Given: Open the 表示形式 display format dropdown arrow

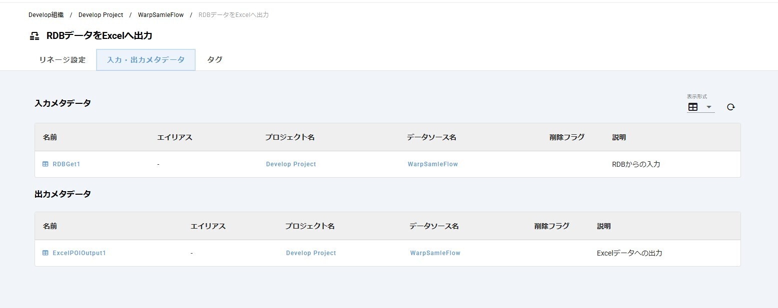Looking at the screenshot, I should coord(708,107).
